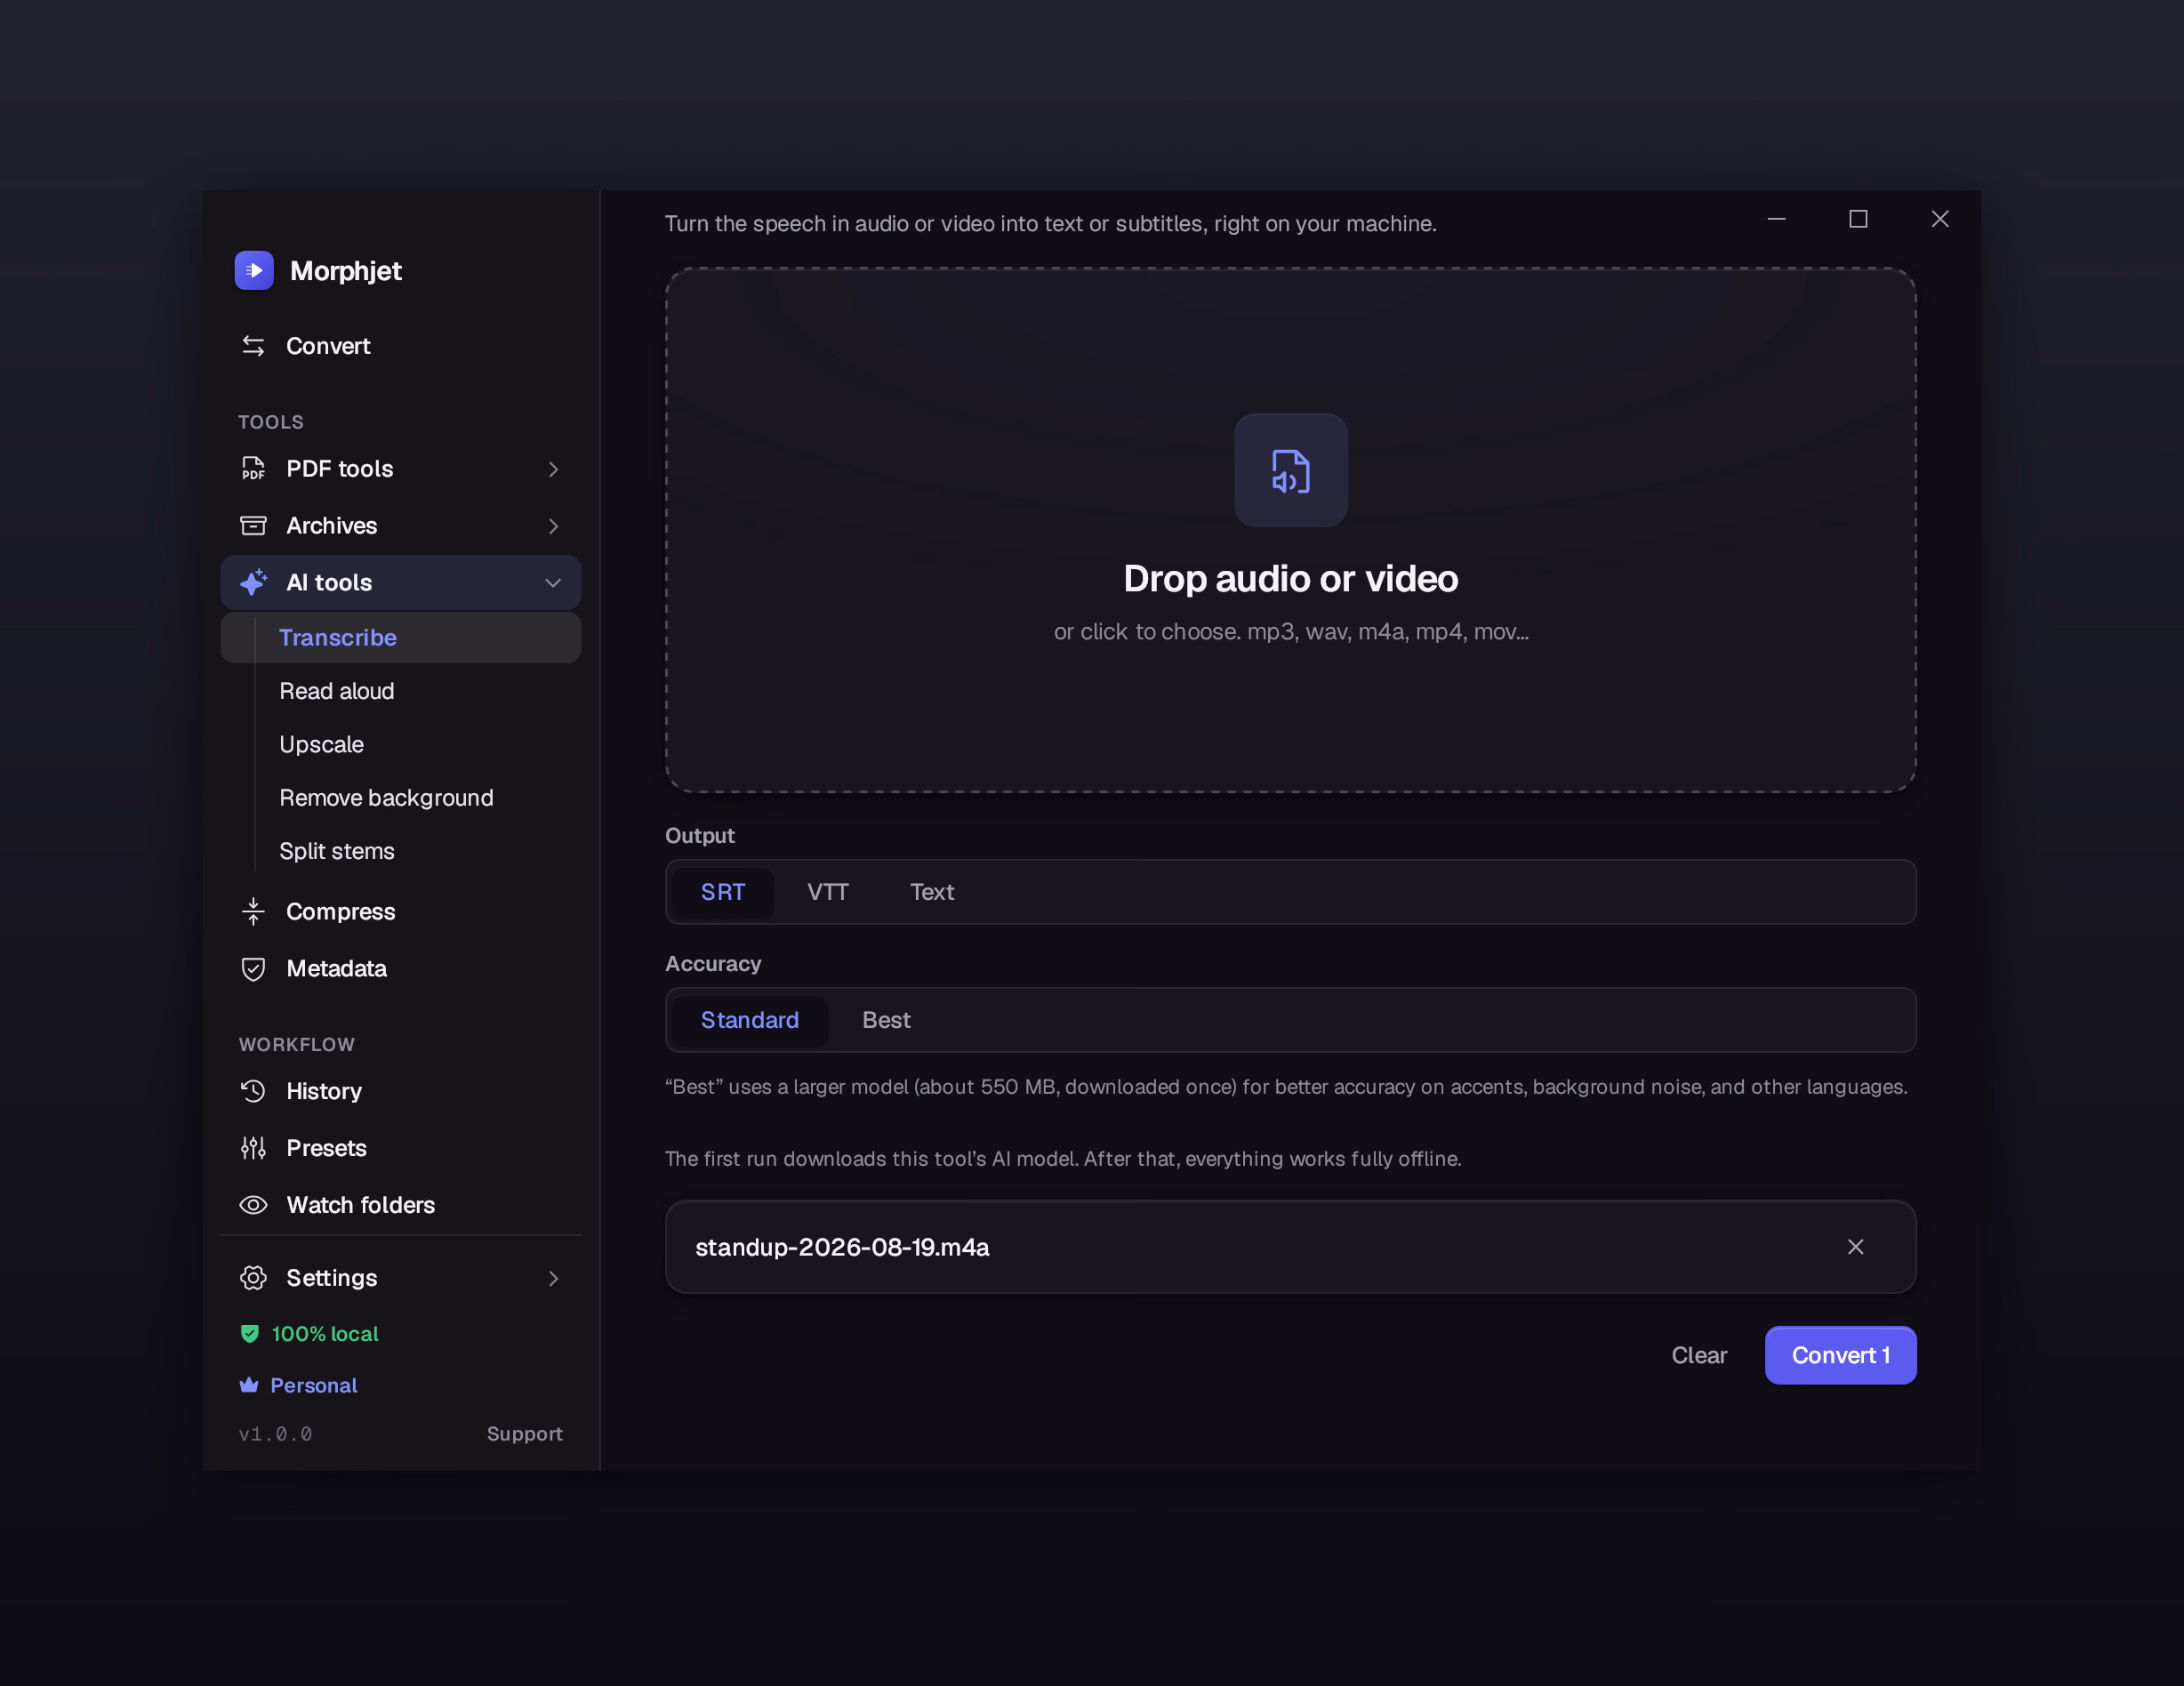Click the History clock icon

click(x=253, y=1091)
